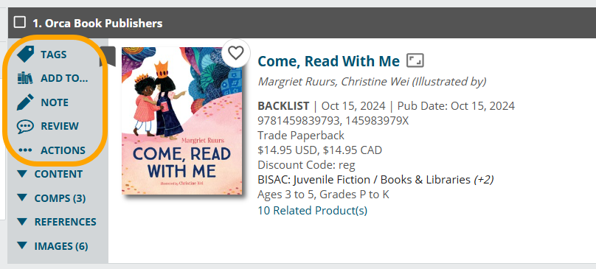The width and height of the screenshot is (596, 269).
Task: Open the Come, Read With Me title link
Action: pyautogui.click(x=329, y=61)
